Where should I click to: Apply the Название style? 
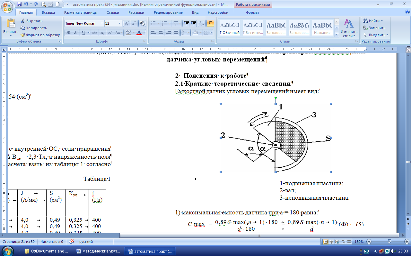[x=322, y=28]
